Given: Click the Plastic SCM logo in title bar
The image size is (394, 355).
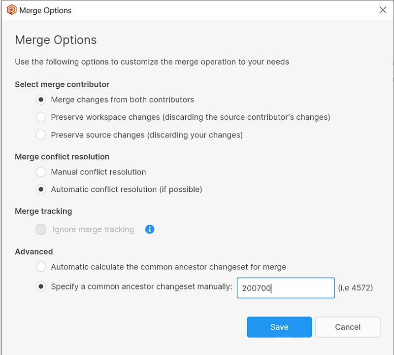Looking at the screenshot, I should 11,10.
